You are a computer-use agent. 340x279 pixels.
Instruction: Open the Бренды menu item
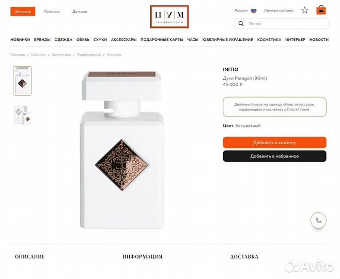42,39
